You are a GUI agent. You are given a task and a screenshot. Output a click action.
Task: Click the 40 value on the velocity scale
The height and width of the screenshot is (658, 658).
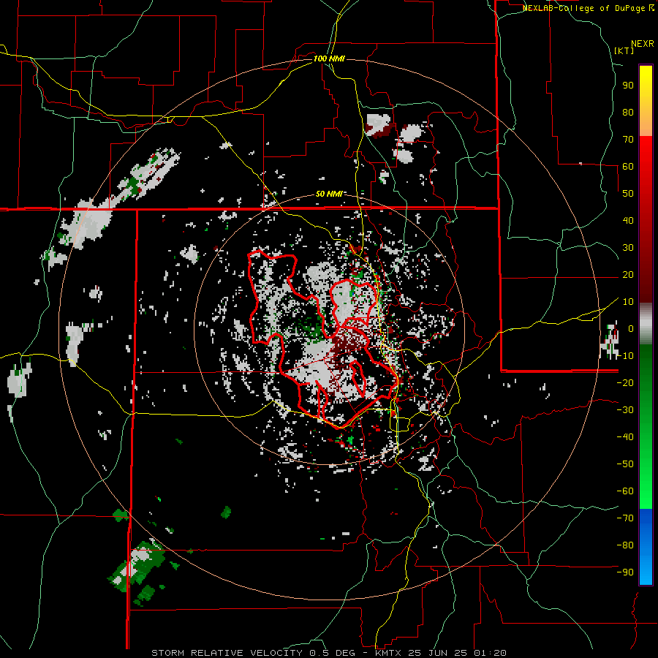point(628,221)
